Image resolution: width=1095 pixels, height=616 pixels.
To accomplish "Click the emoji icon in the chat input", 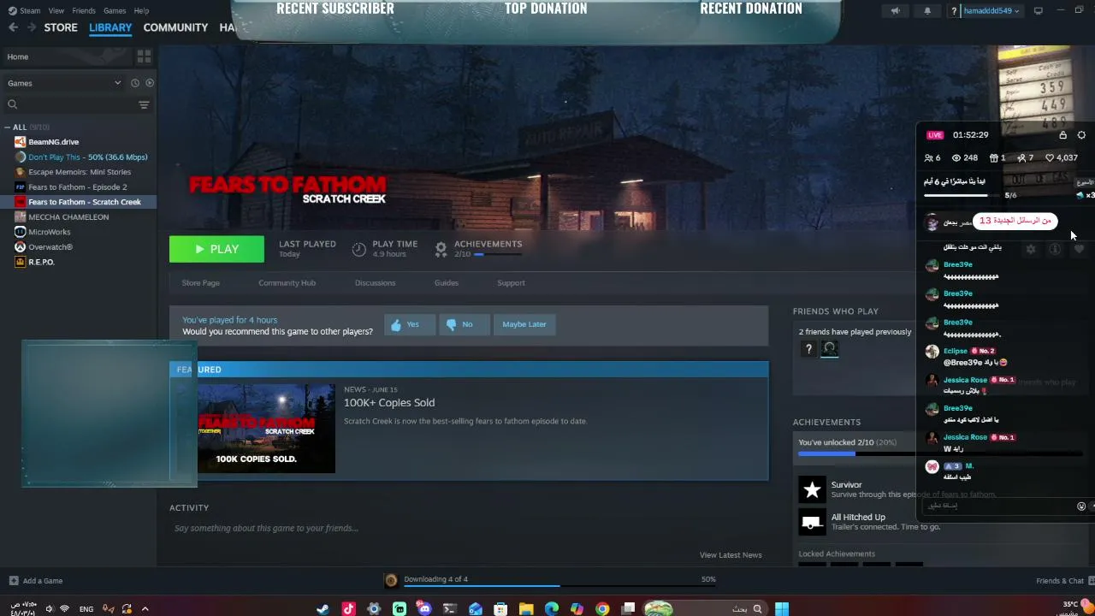I will [1081, 506].
